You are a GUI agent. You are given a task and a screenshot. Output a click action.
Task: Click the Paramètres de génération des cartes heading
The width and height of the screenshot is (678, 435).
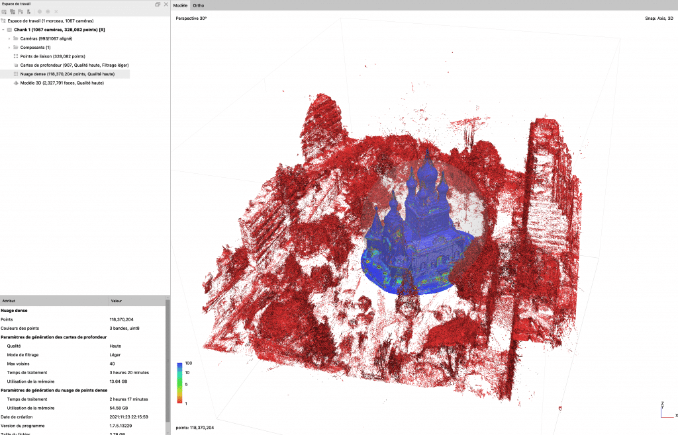click(x=54, y=337)
